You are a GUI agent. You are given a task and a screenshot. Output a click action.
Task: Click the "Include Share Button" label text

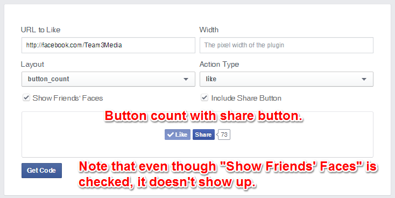click(x=246, y=98)
